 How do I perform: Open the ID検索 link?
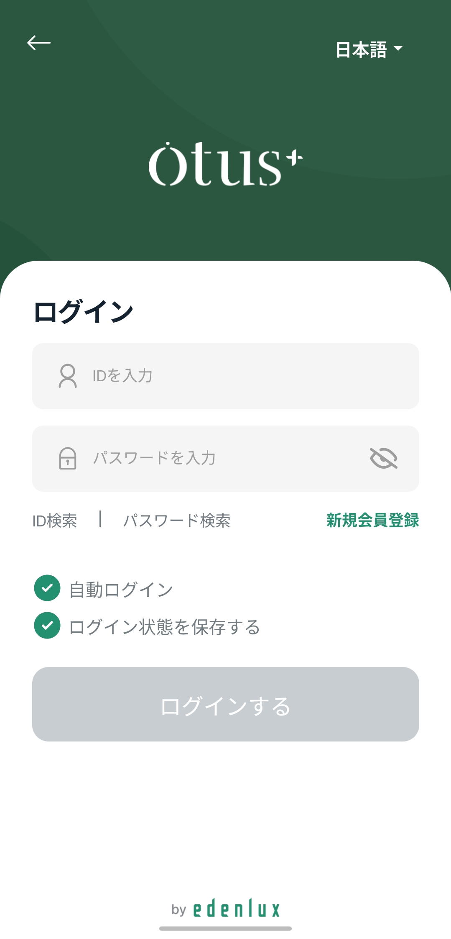point(55,521)
